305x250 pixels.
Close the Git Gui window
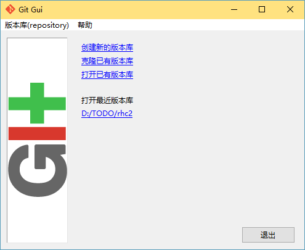[290, 9]
